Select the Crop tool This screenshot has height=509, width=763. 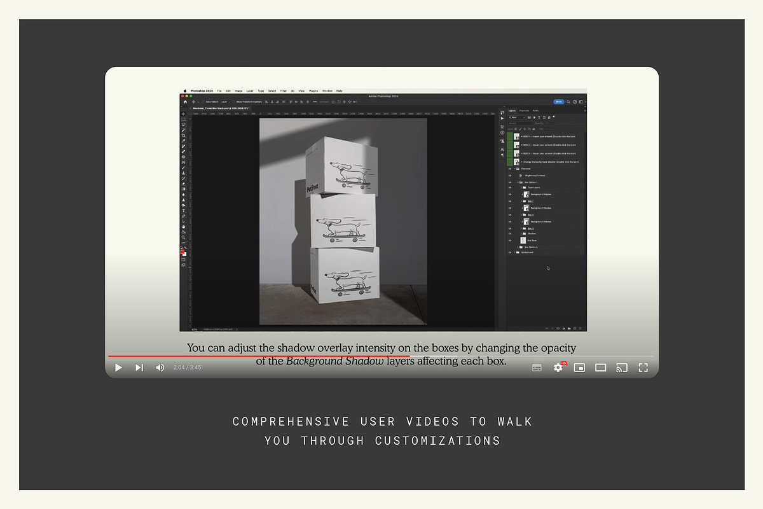(x=183, y=136)
